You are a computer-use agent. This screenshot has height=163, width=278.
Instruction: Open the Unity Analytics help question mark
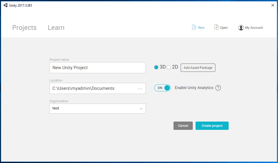[x=218, y=88]
